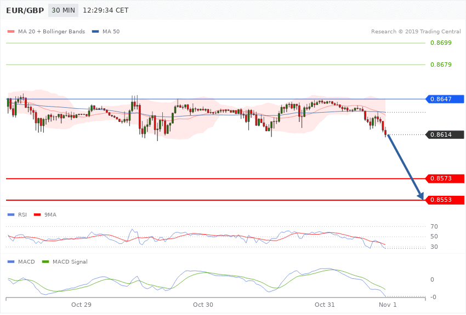Click the 9MA red legend swatch

pos(37,214)
